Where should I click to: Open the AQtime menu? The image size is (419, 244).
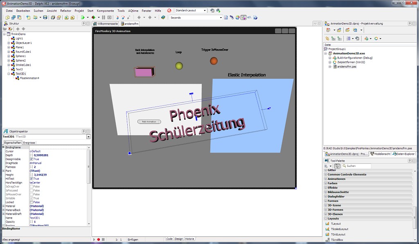coord(133,11)
